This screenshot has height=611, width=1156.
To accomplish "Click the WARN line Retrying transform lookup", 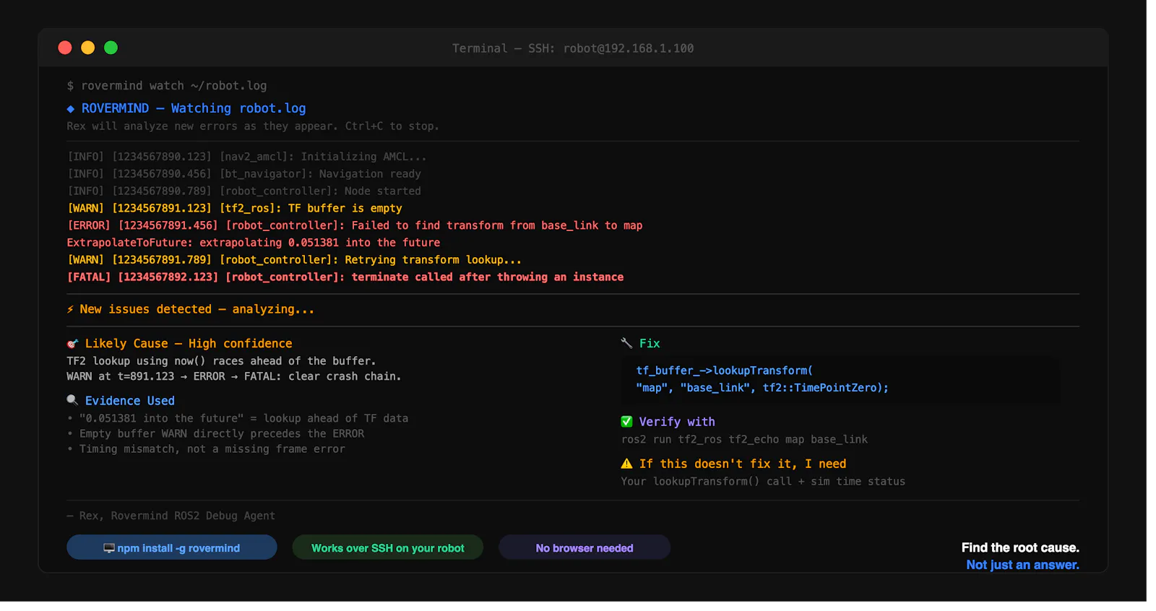I will coord(294,260).
